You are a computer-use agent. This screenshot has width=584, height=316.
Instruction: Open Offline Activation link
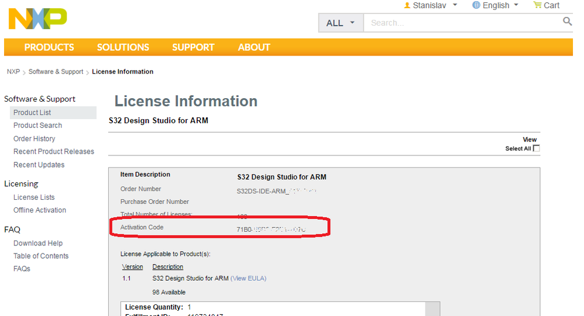39,210
